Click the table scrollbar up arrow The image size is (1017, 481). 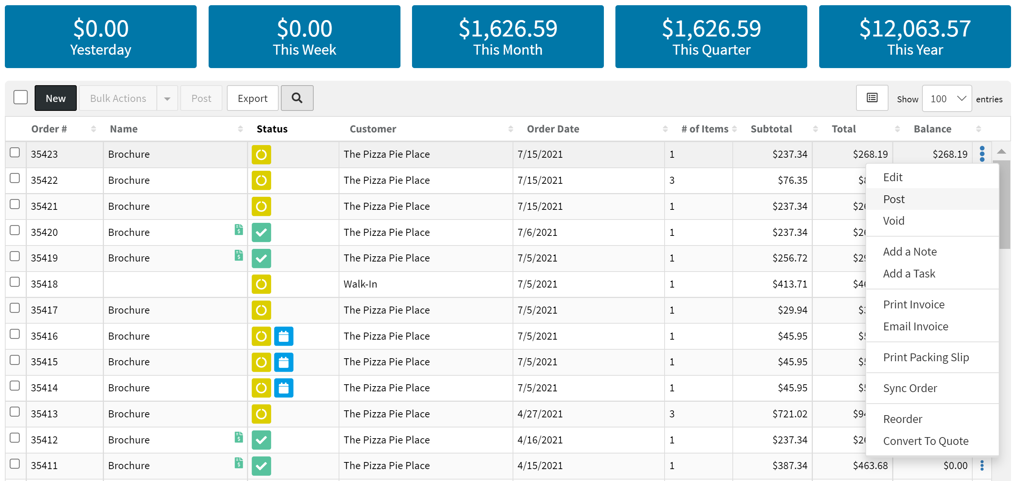(x=1001, y=152)
